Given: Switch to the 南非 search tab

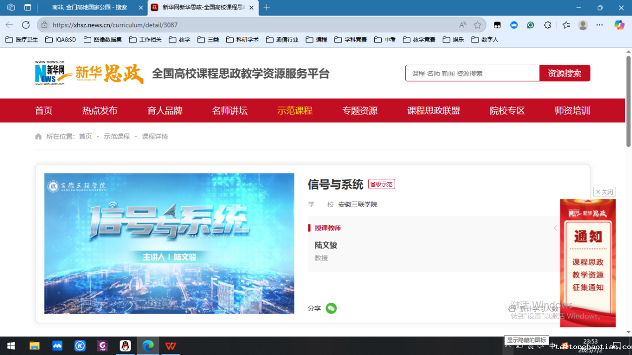Looking at the screenshot, I should pyautogui.click(x=90, y=7).
